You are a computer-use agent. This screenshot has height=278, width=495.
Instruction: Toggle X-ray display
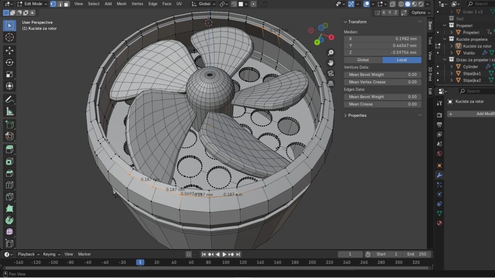pyautogui.click(x=393, y=4)
